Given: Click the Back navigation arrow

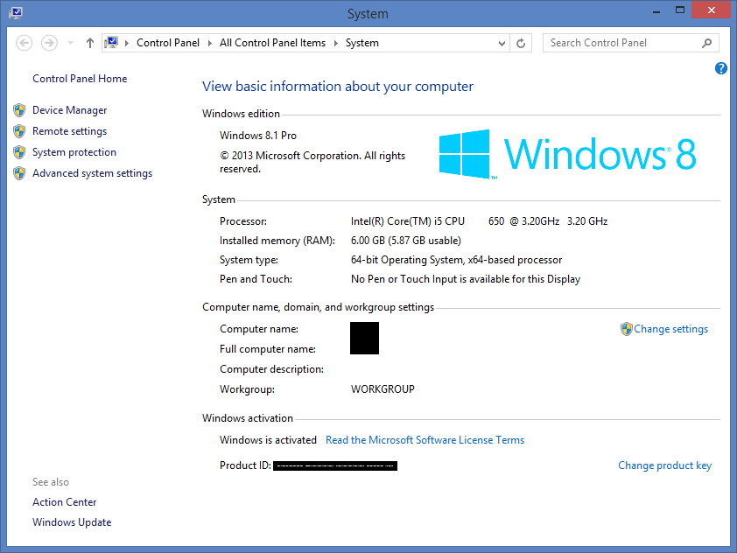Looking at the screenshot, I should point(24,43).
